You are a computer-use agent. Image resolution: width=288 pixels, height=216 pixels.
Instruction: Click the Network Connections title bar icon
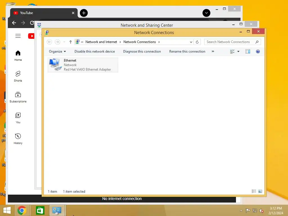pyautogui.click(x=47, y=33)
